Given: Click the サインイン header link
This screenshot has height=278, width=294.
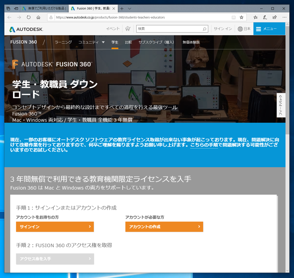Looking at the screenshot, I should click(223, 29).
